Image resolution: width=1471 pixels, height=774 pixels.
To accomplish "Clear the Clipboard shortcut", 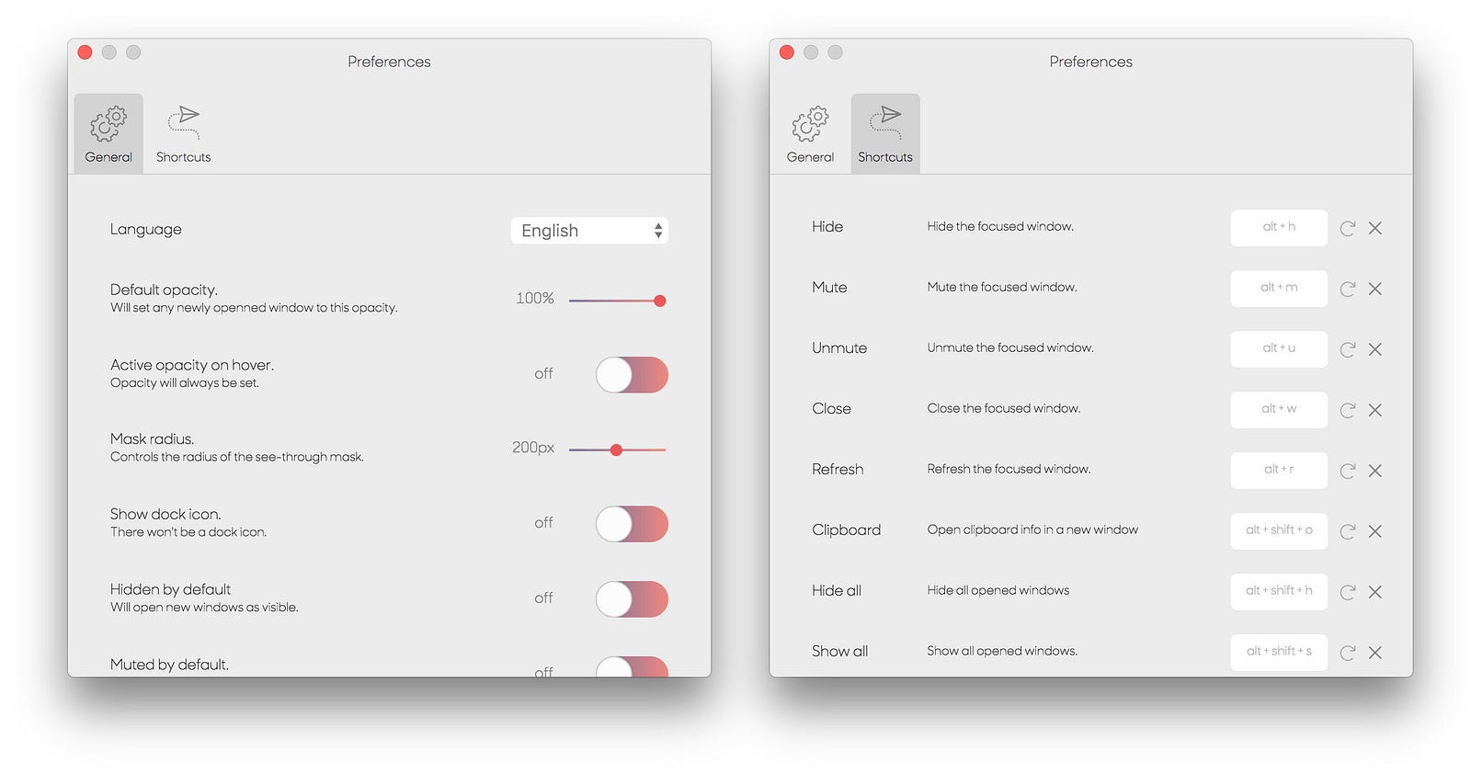I will coord(1375,531).
